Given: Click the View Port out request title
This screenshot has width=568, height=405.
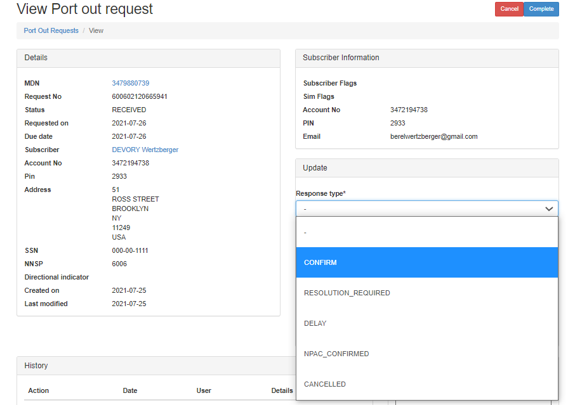Looking at the screenshot, I should coord(85,9).
